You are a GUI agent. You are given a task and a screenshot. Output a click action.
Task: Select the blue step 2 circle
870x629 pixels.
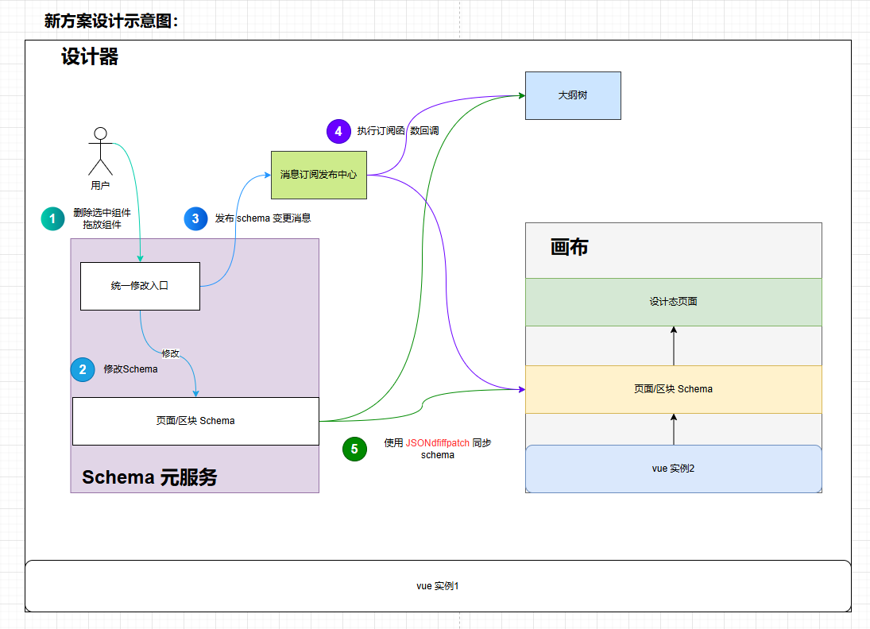[x=83, y=369]
